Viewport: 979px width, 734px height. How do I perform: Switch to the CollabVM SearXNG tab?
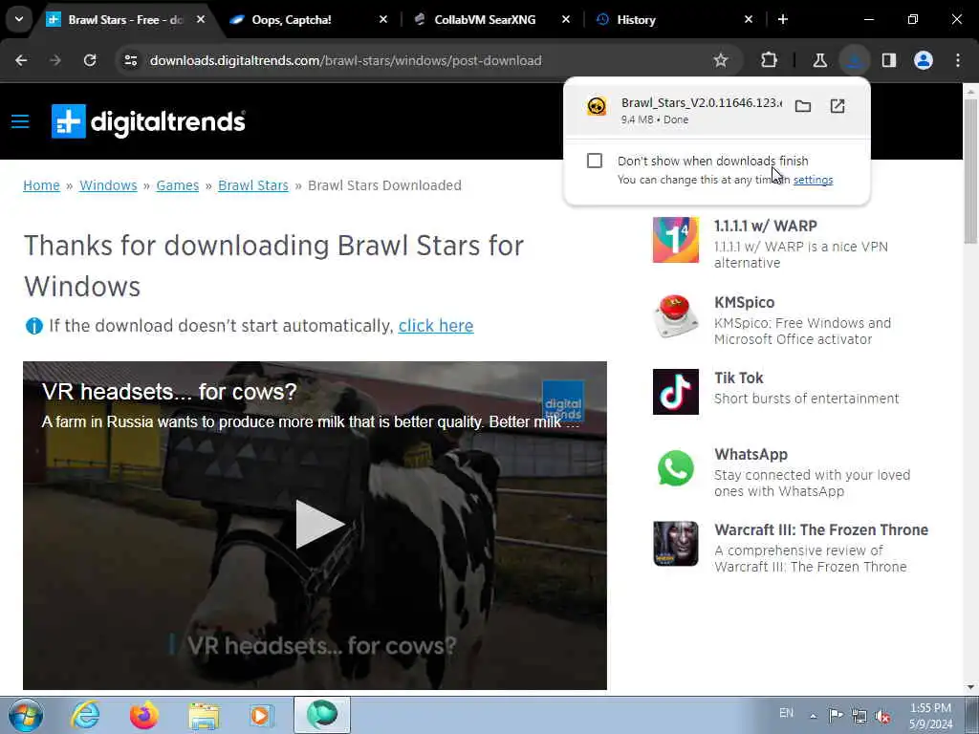tap(485, 20)
